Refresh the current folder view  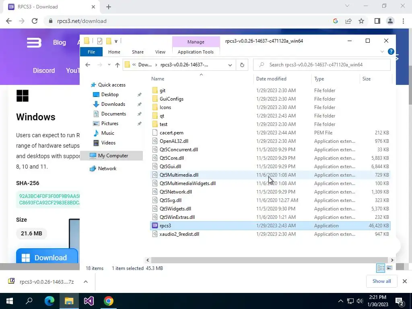(x=242, y=65)
